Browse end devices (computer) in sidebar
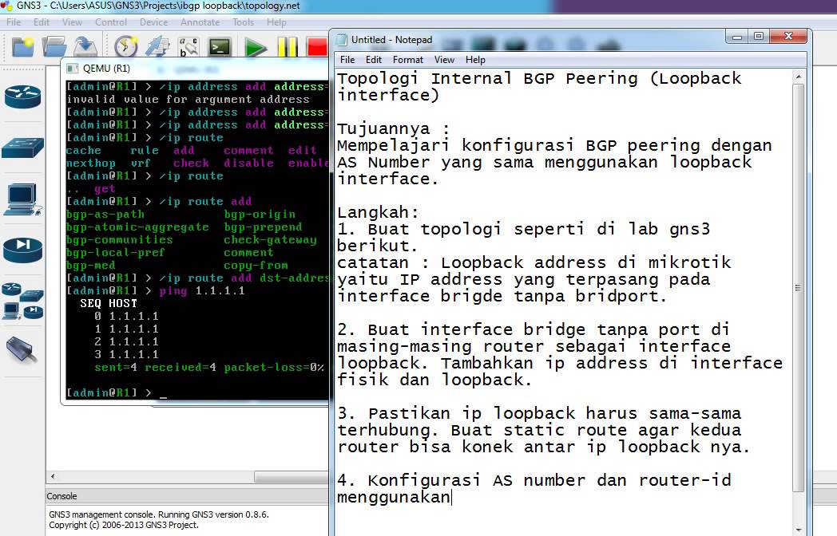This screenshot has width=837, height=536. [x=22, y=199]
